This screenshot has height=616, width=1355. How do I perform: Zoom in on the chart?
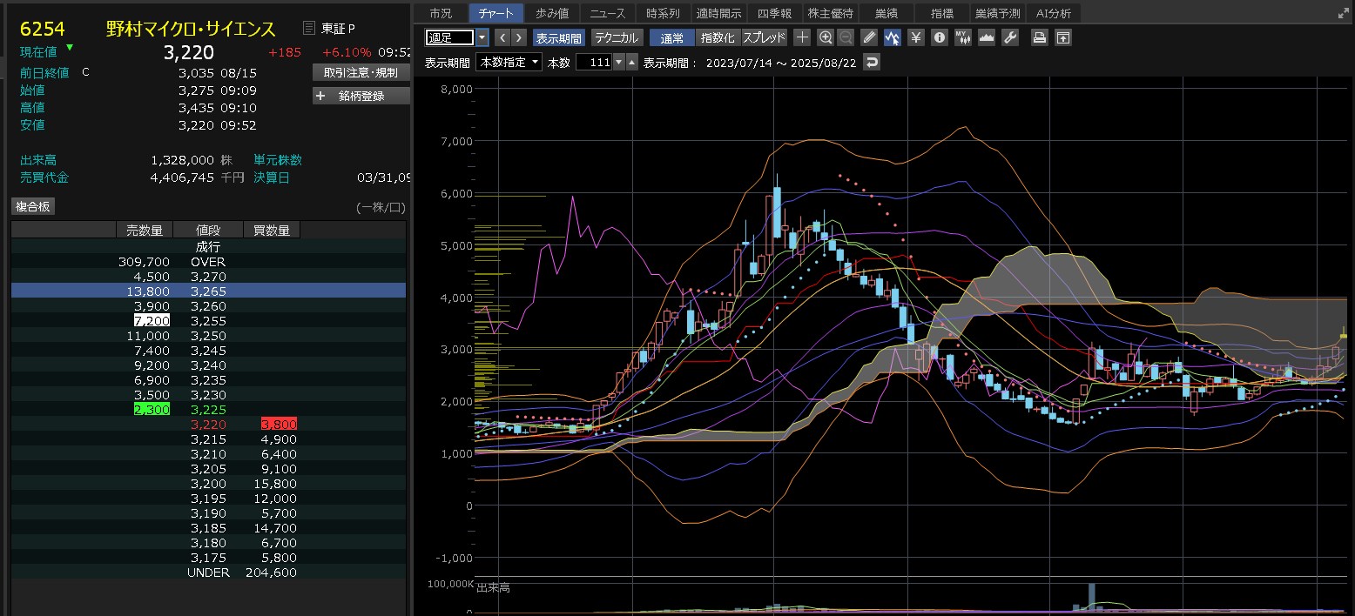tap(826, 37)
